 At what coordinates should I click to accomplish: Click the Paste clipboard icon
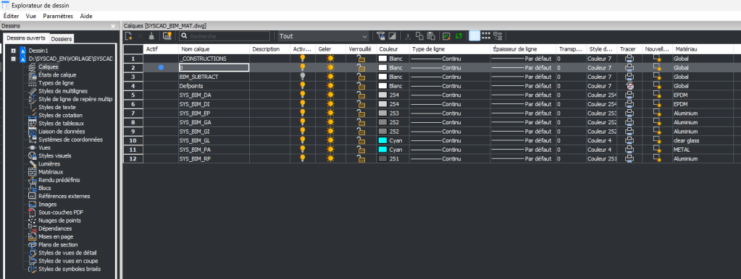[430, 36]
